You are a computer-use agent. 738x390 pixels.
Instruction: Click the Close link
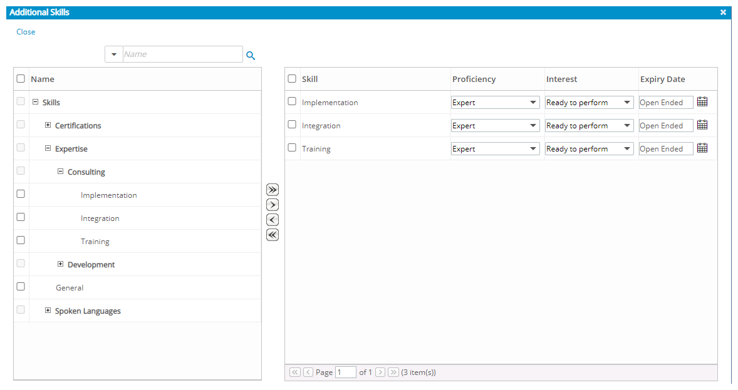point(26,31)
